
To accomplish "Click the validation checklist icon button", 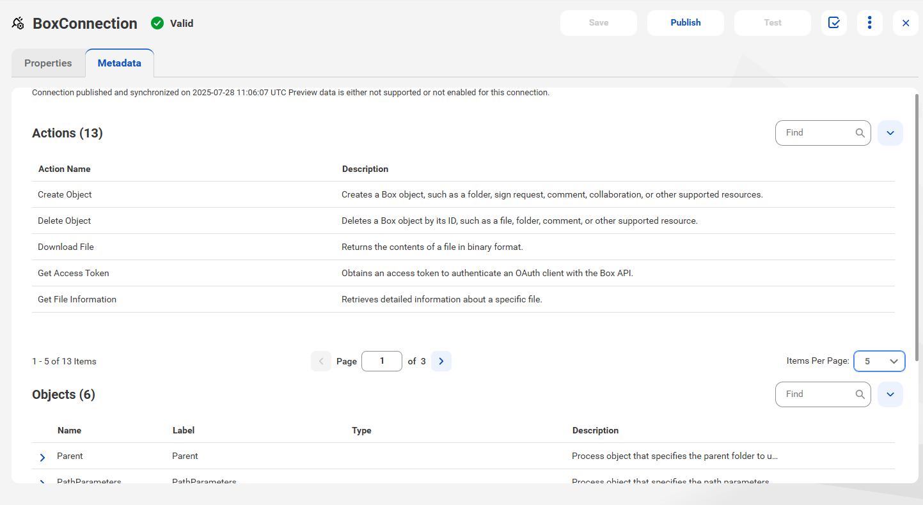I will [x=834, y=22].
